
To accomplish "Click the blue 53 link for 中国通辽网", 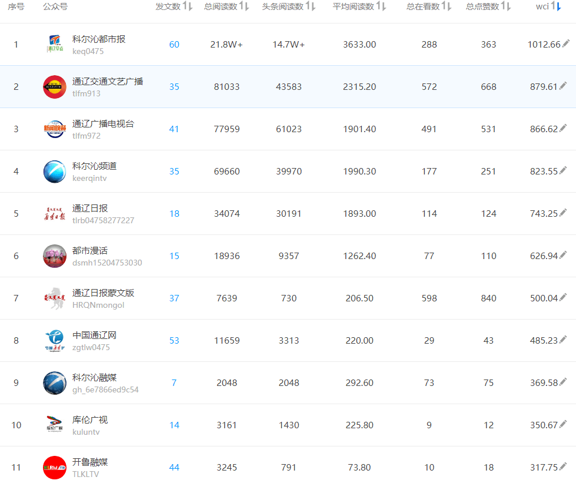I will pos(174,340).
